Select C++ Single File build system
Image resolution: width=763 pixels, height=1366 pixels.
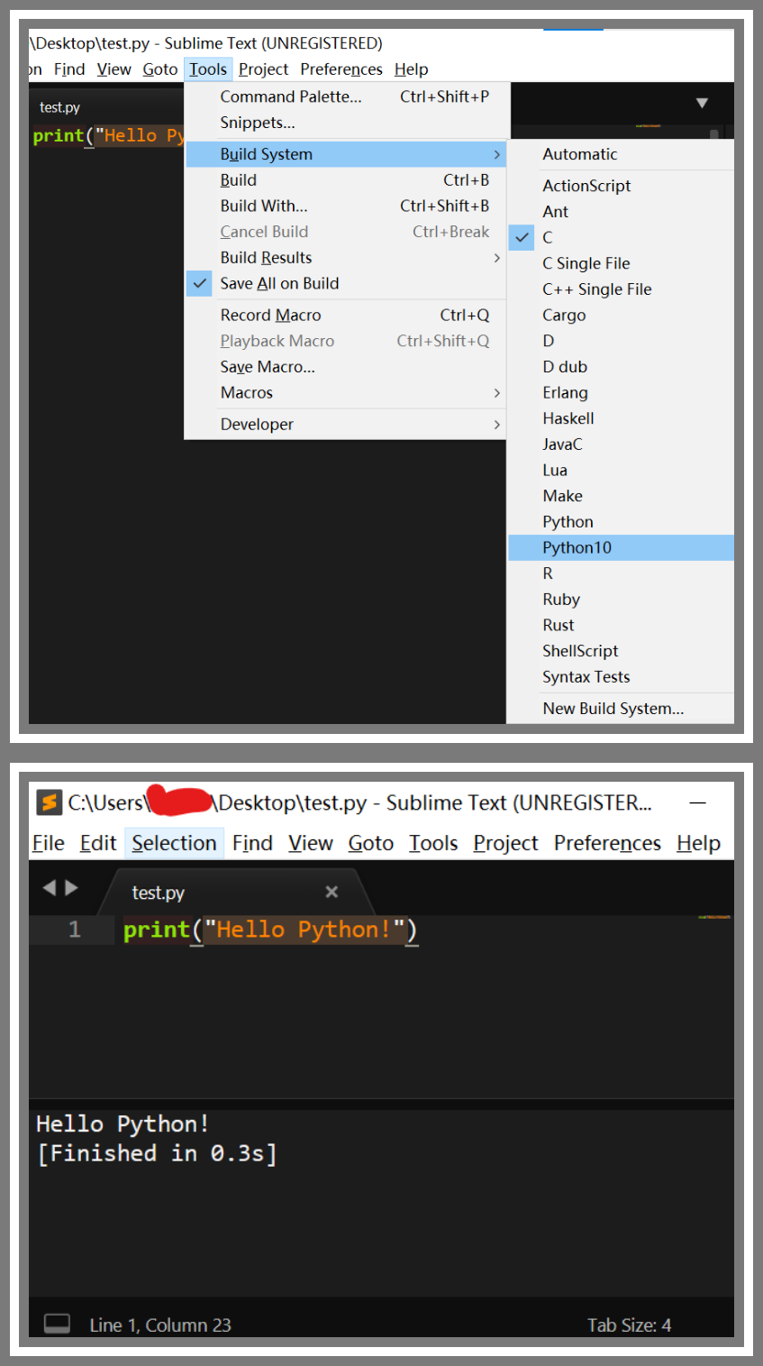pos(622,289)
